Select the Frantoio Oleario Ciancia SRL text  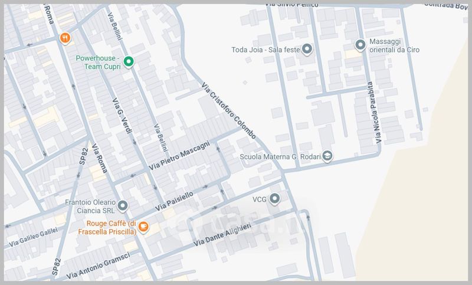(88, 205)
